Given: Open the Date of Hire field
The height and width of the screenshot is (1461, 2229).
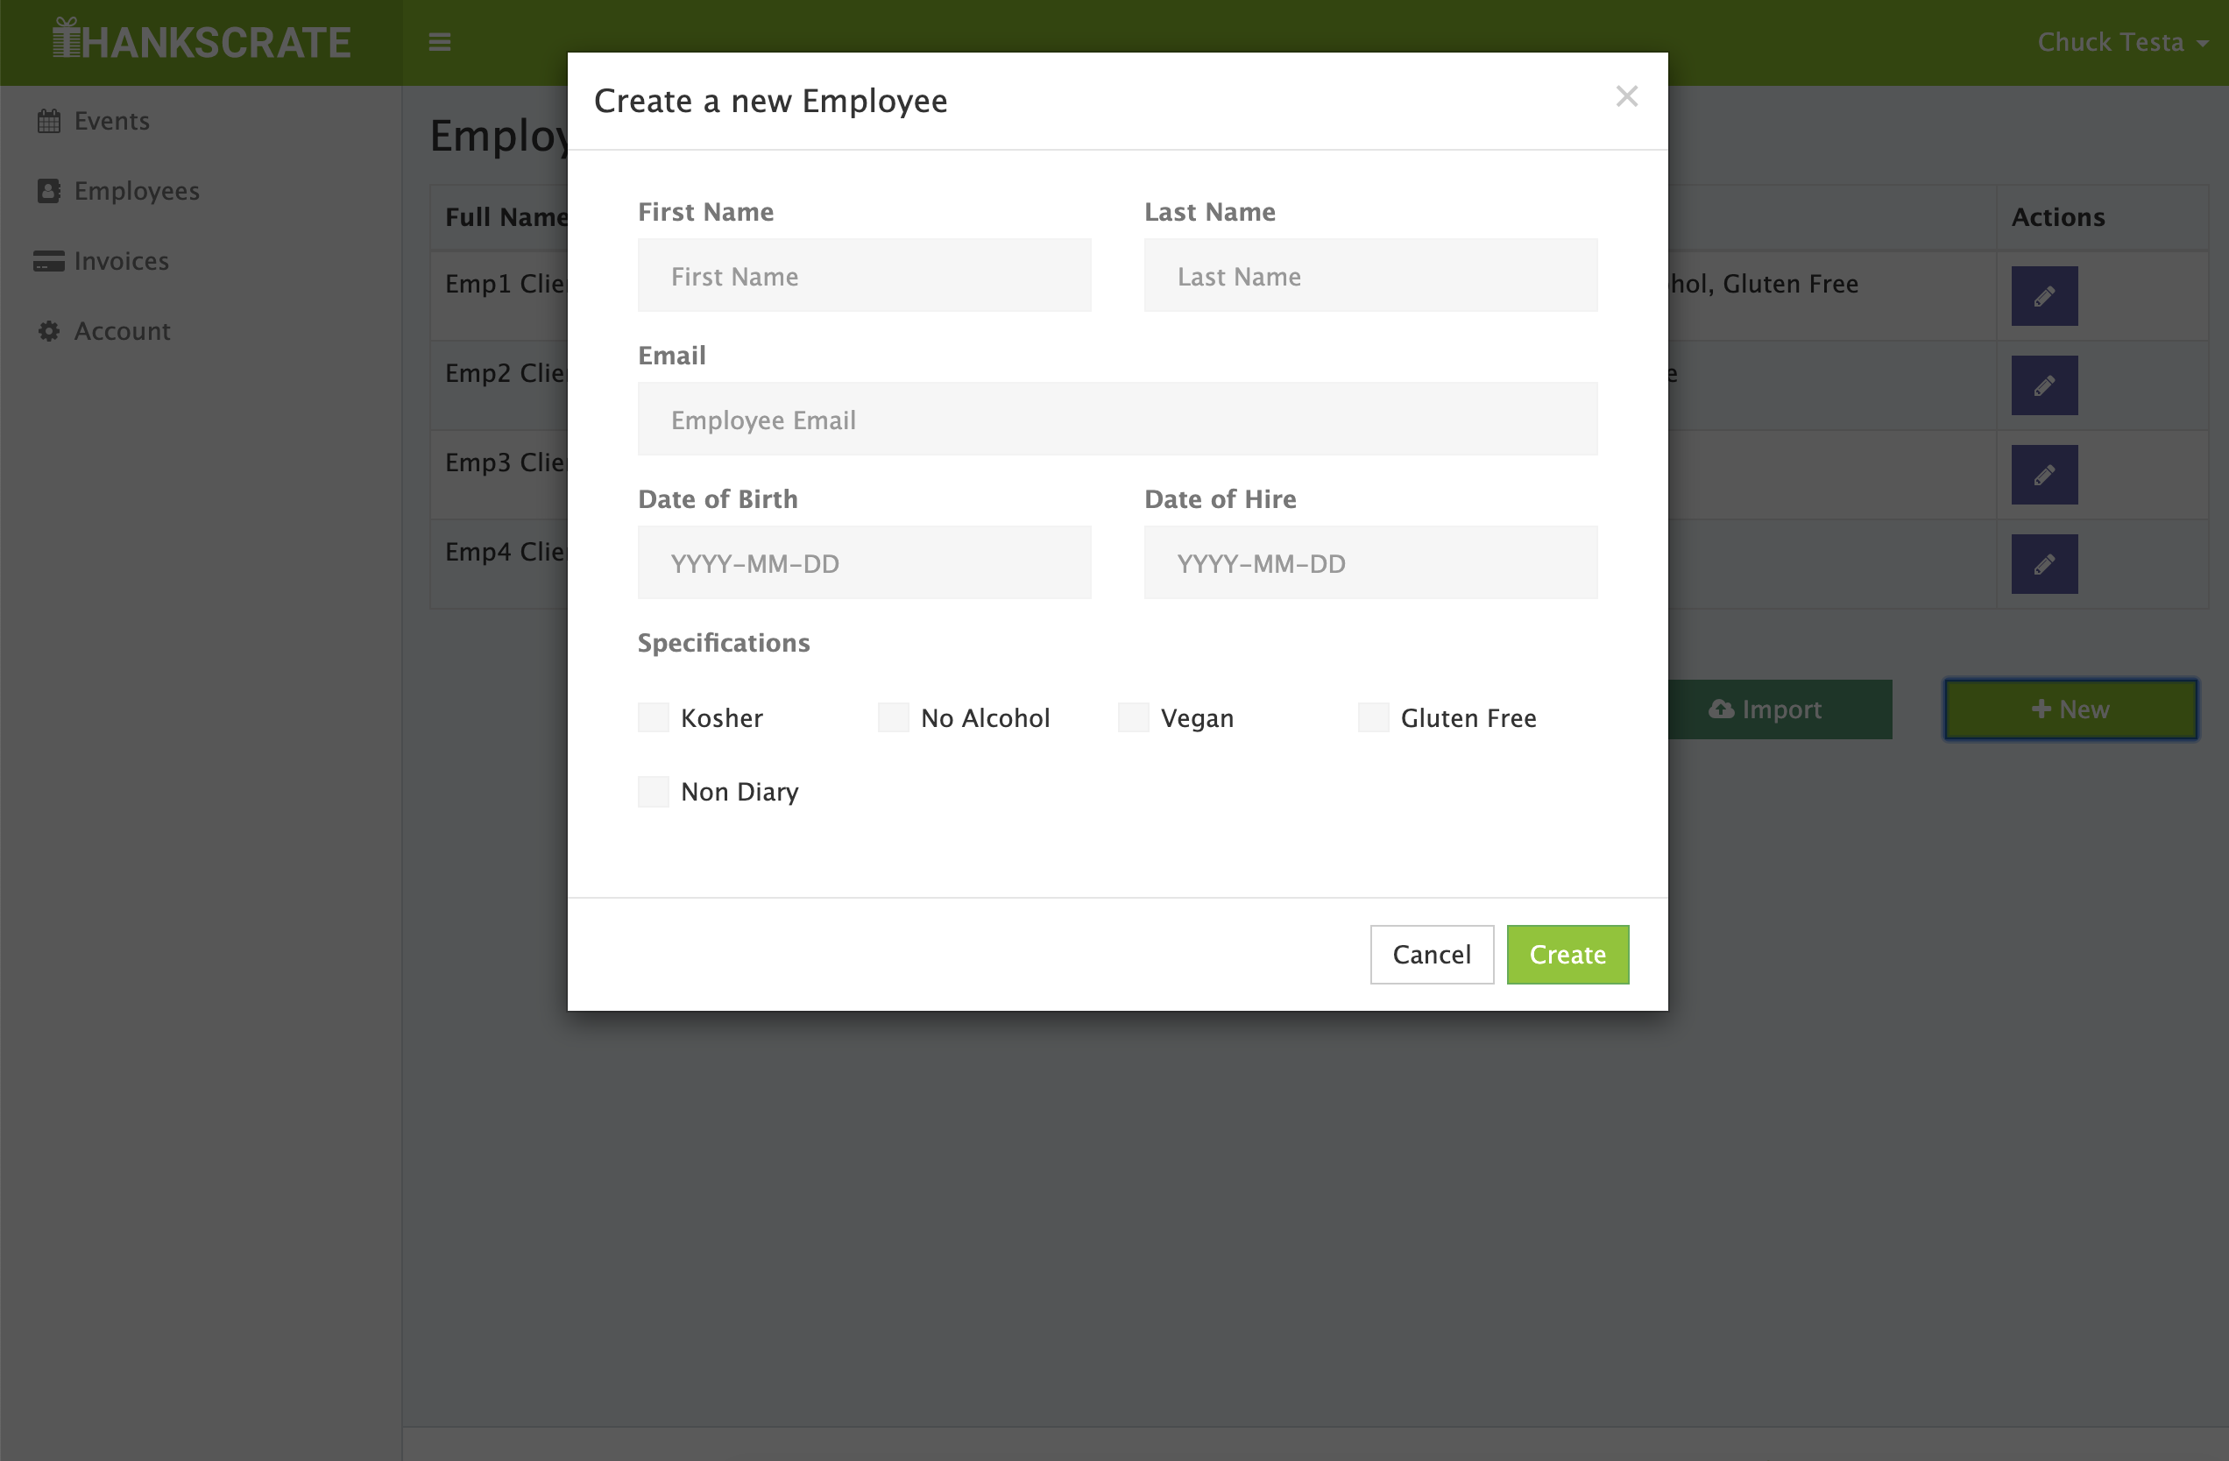Looking at the screenshot, I should coord(1371,563).
